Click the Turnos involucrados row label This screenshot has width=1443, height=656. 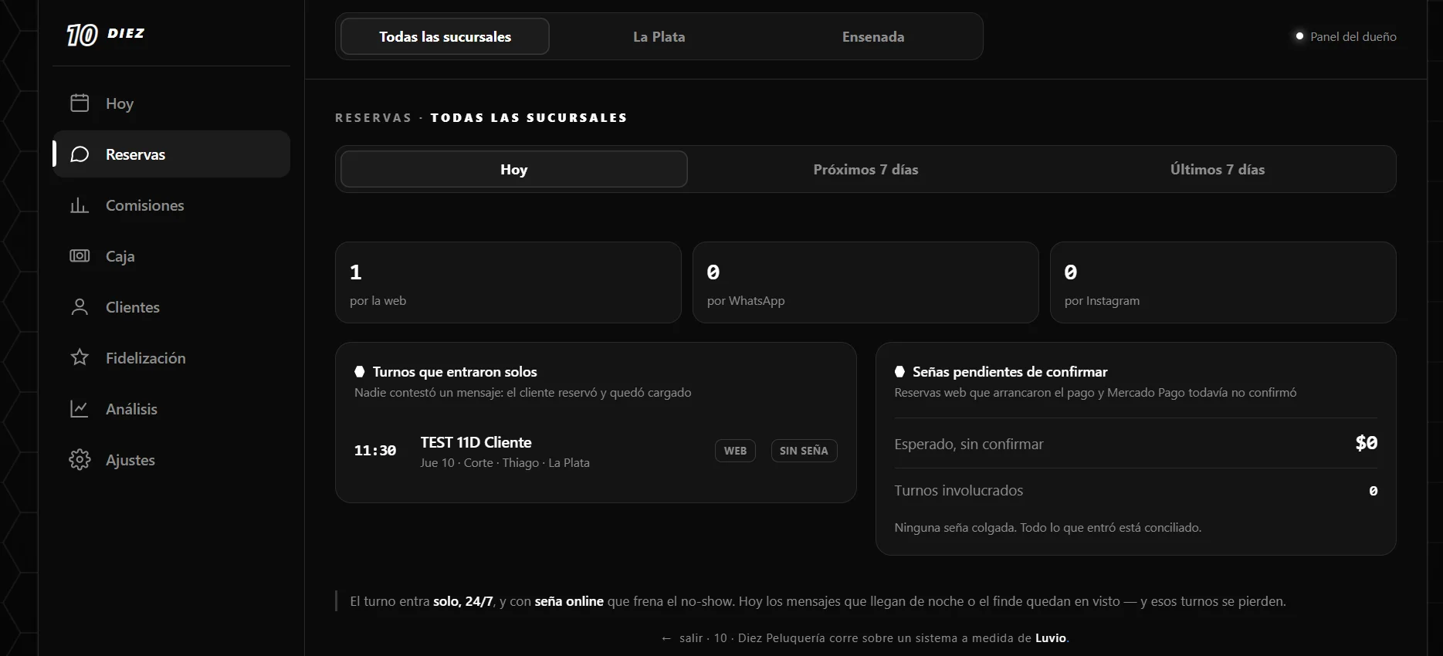pyautogui.click(x=958, y=491)
